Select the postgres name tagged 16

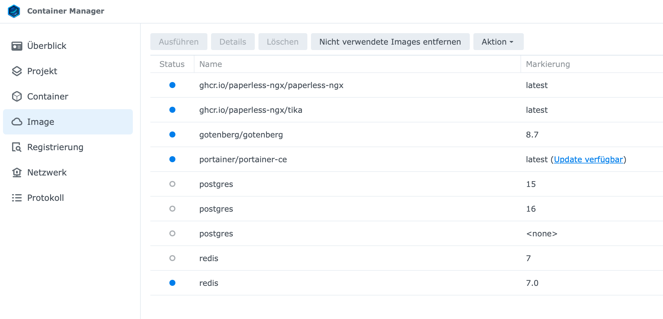coord(216,209)
